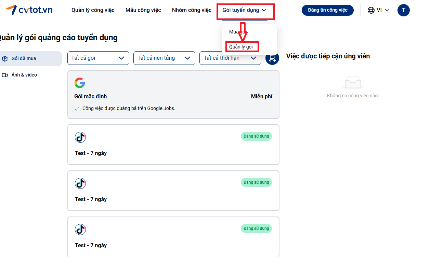Expand the 'Tất cả nền tảng' dropdown
This screenshot has width=444, height=265.
coord(164,58)
